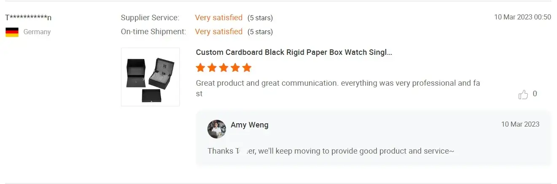Click the second orange rating star
The height and width of the screenshot is (184, 557).
(x=212, y=68)
